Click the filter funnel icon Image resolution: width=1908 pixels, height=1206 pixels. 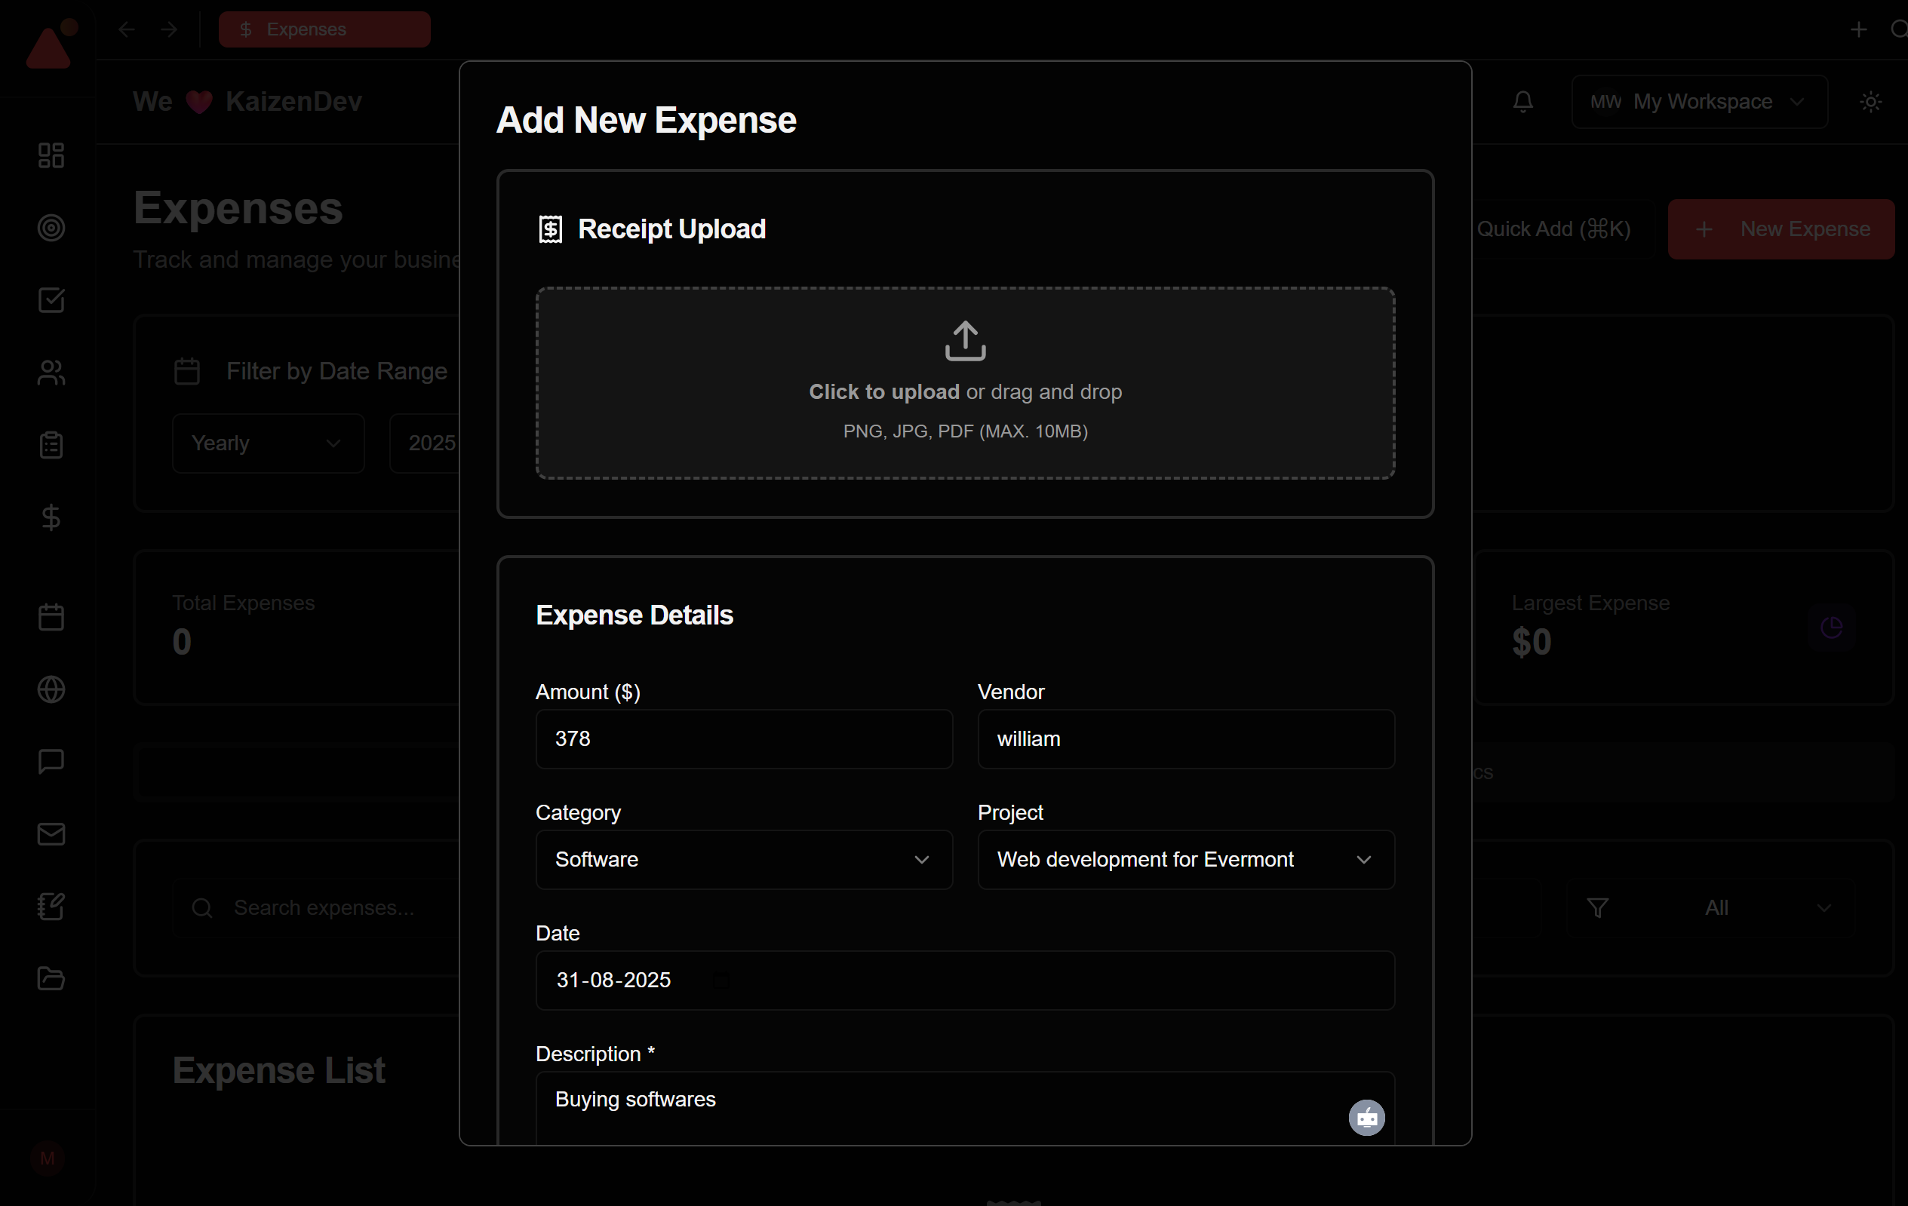(x=1597, y=907)
